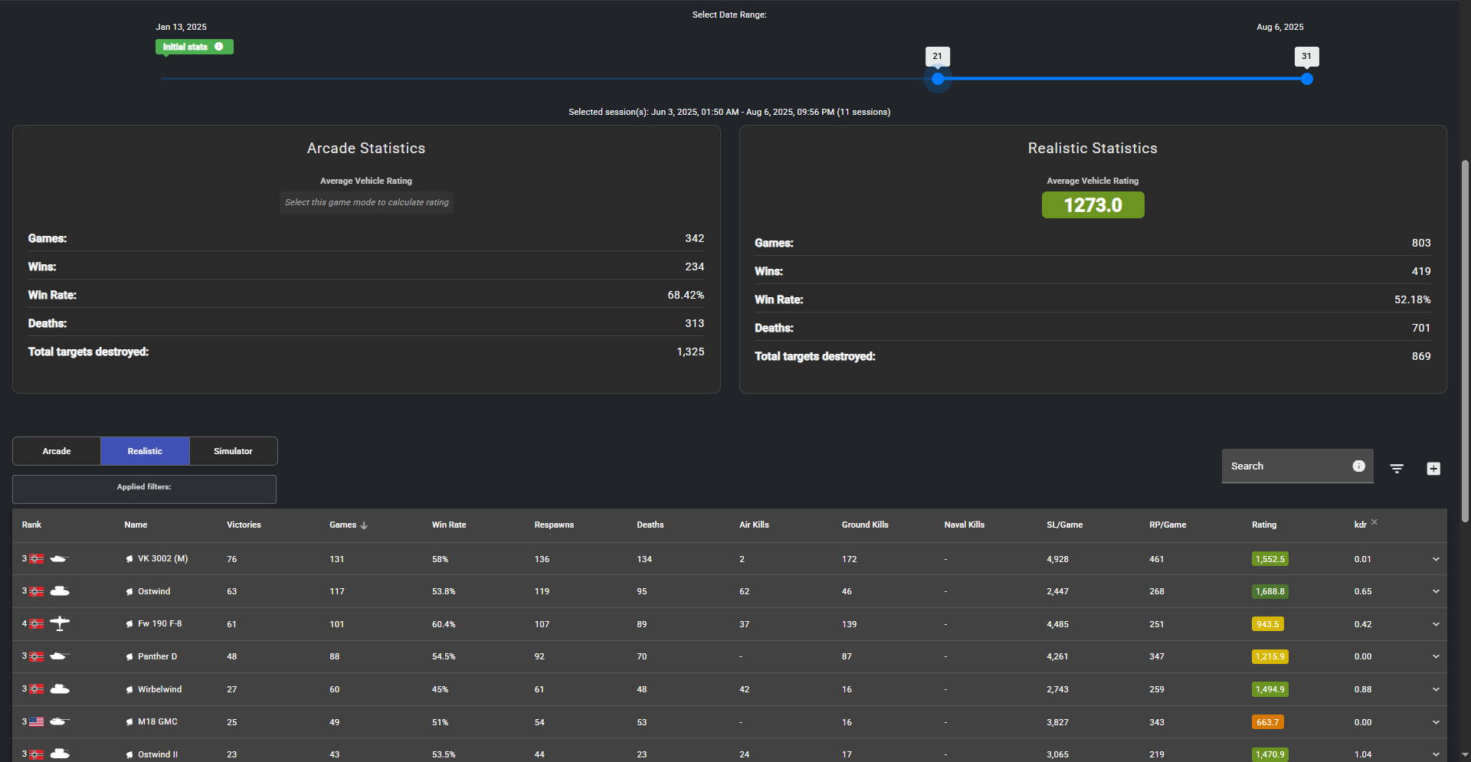This screenshot has height=762, width=1471.
Task: Select the Simulator mode tab
Action: (x=233, y=451)
